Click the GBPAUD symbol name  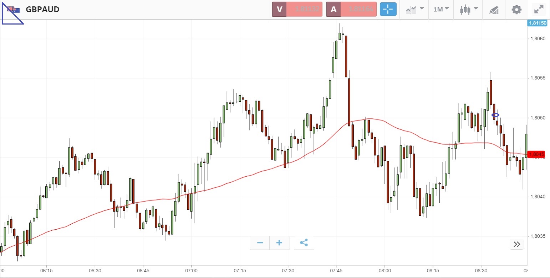coord(42,9)
